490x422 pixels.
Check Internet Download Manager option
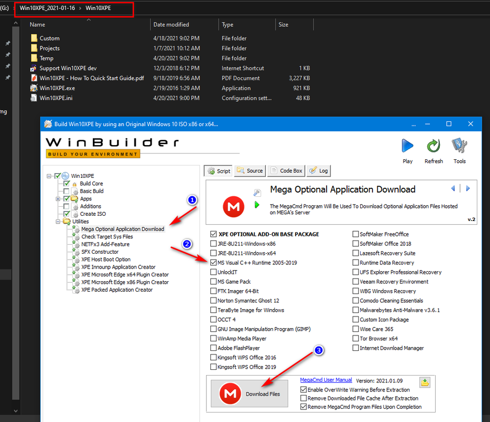click(x=356, y=348)
